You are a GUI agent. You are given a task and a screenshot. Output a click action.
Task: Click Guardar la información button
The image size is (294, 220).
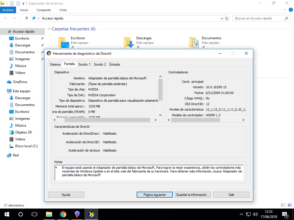coord(193,195)
